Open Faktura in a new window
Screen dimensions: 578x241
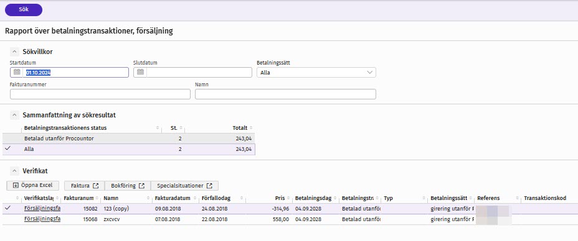point(85,186)
